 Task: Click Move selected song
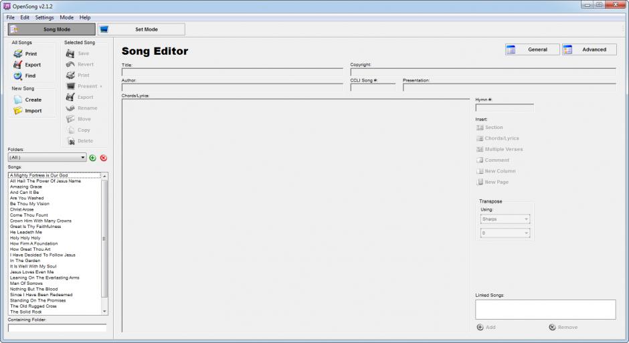coord(79,119)
